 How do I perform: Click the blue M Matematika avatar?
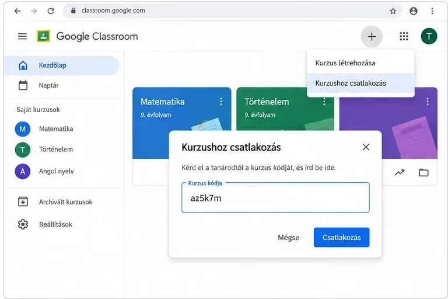[x=23, y=129]
